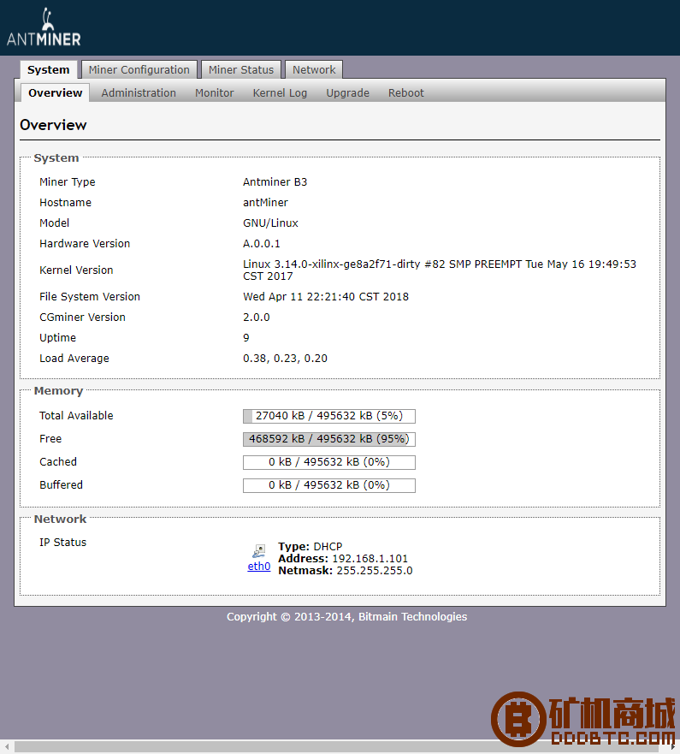Click the Antminer logo in header
This screenshot has width=680, height=754.
point(44,27)
